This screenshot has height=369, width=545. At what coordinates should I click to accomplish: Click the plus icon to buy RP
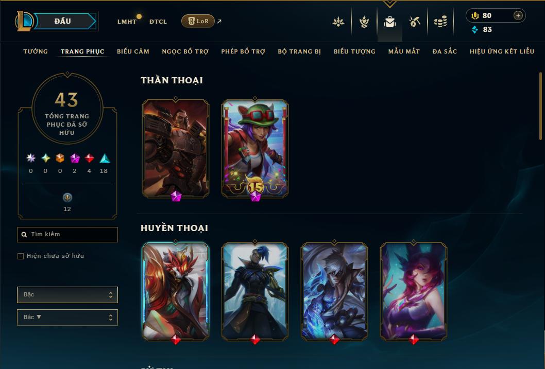point(518,15)
